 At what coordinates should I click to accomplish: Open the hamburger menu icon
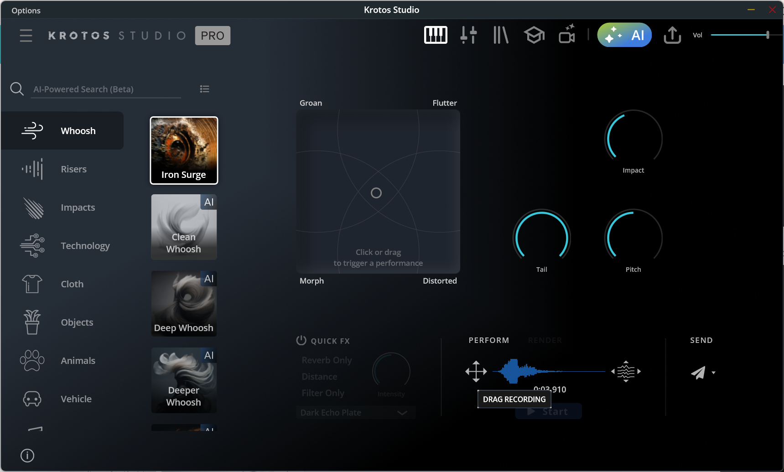(26, 36)
